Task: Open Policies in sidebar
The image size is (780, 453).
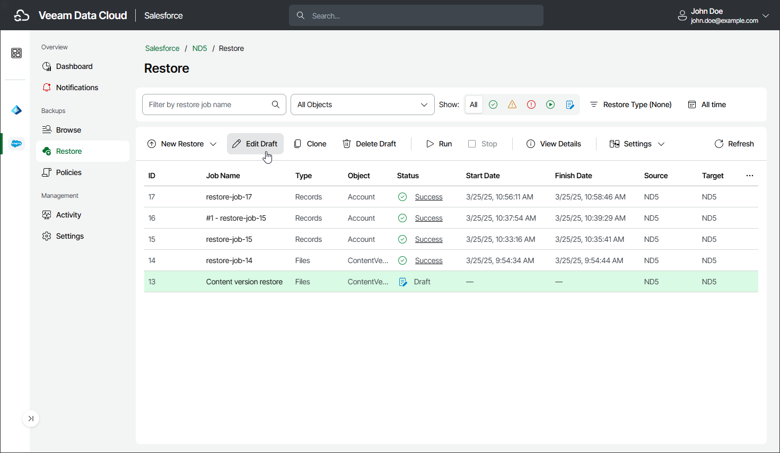Action: tap(83, 172)
